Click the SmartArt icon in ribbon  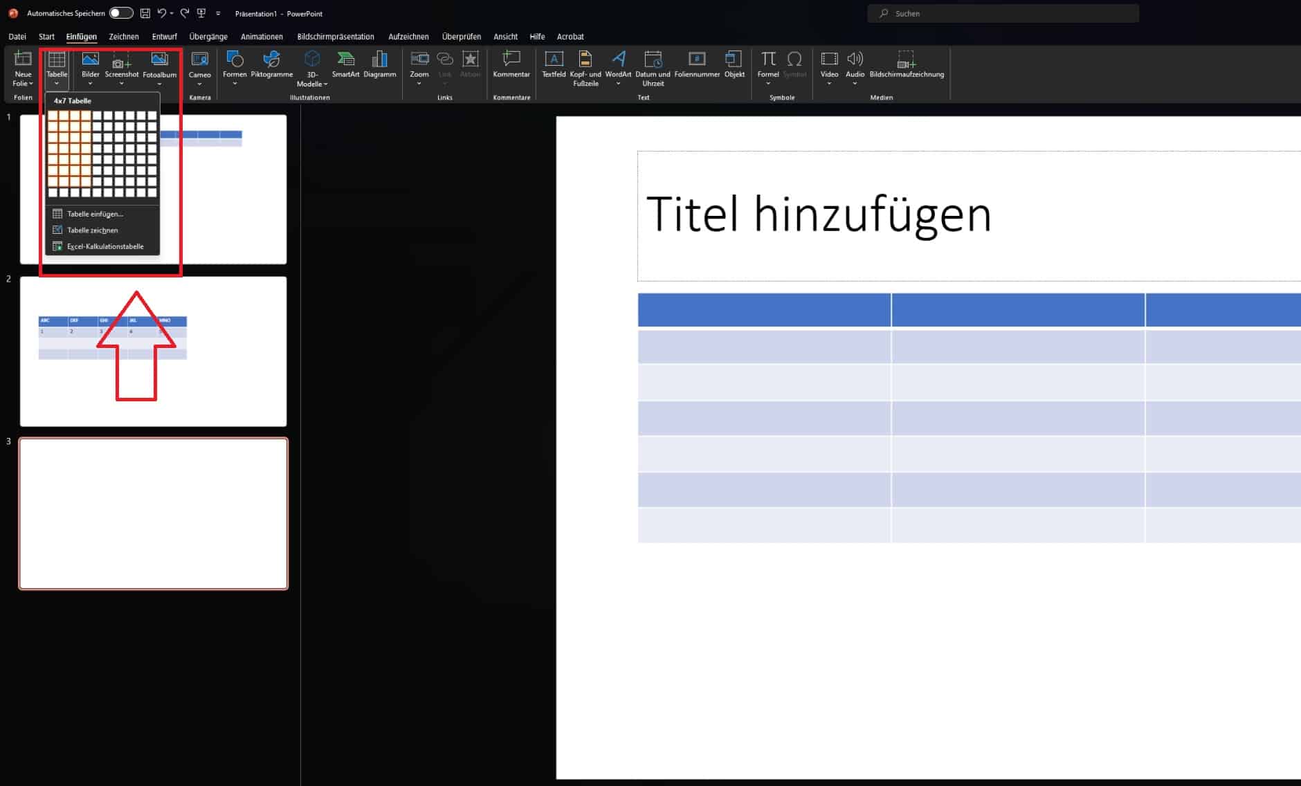[345, 64]
